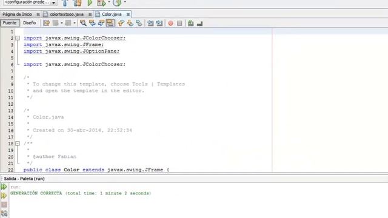The width and height of the screenshot is (388, 218).
Task: Select the Color.java tab
Action: click(x=112, y=15)
